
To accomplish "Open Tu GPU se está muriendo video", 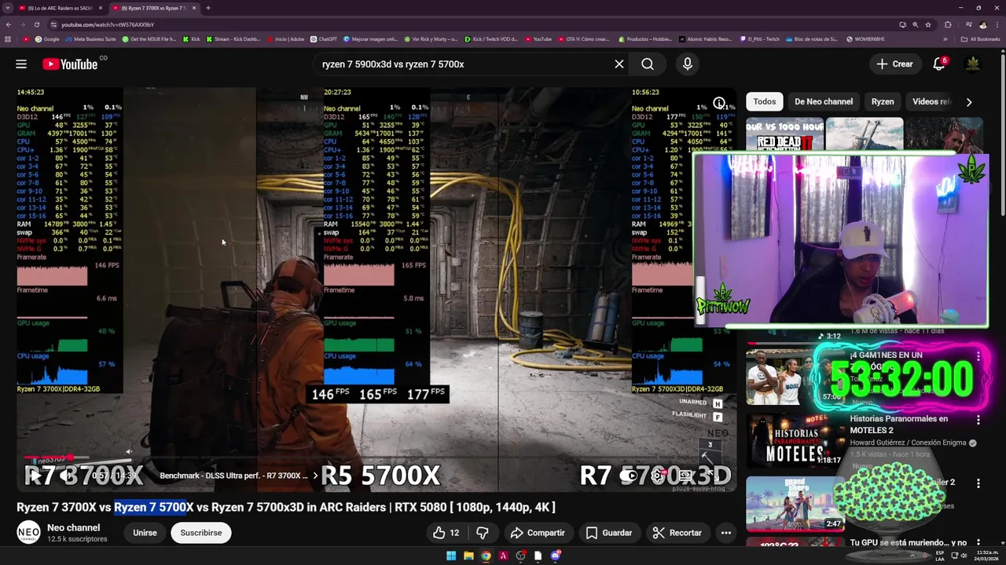I will point(908,542).
